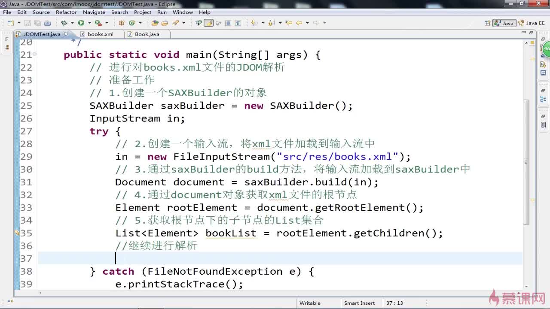
Task: Click the New file wizard icon
Action: pyautogui.click(x=10, y=23)
